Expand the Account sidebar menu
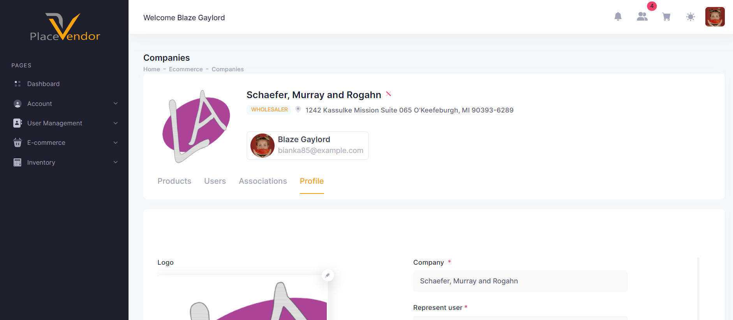 (64, 104)
